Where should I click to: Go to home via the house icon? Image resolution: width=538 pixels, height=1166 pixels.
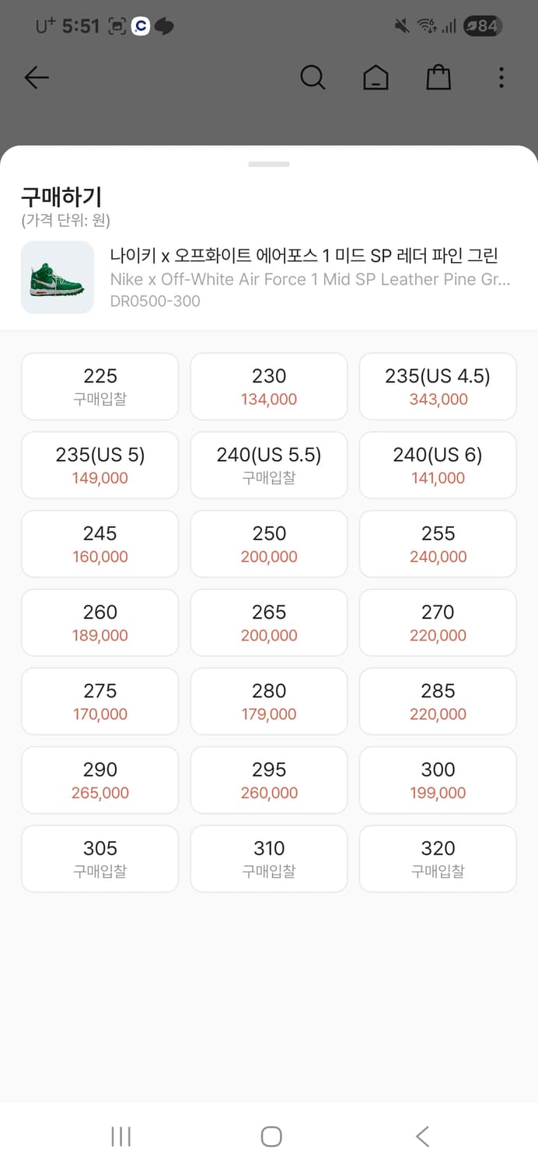pyautogui.click(x=376, y=78)
